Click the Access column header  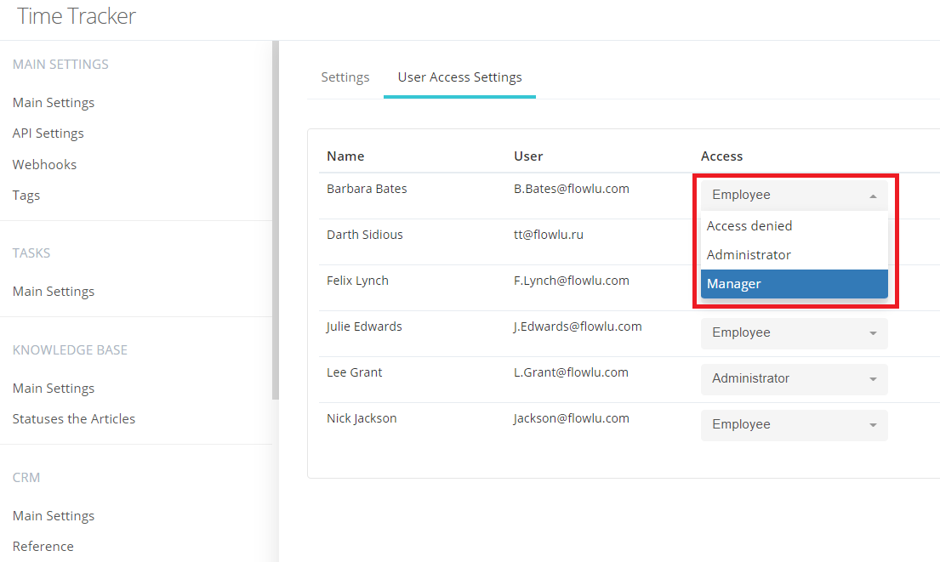721,156
